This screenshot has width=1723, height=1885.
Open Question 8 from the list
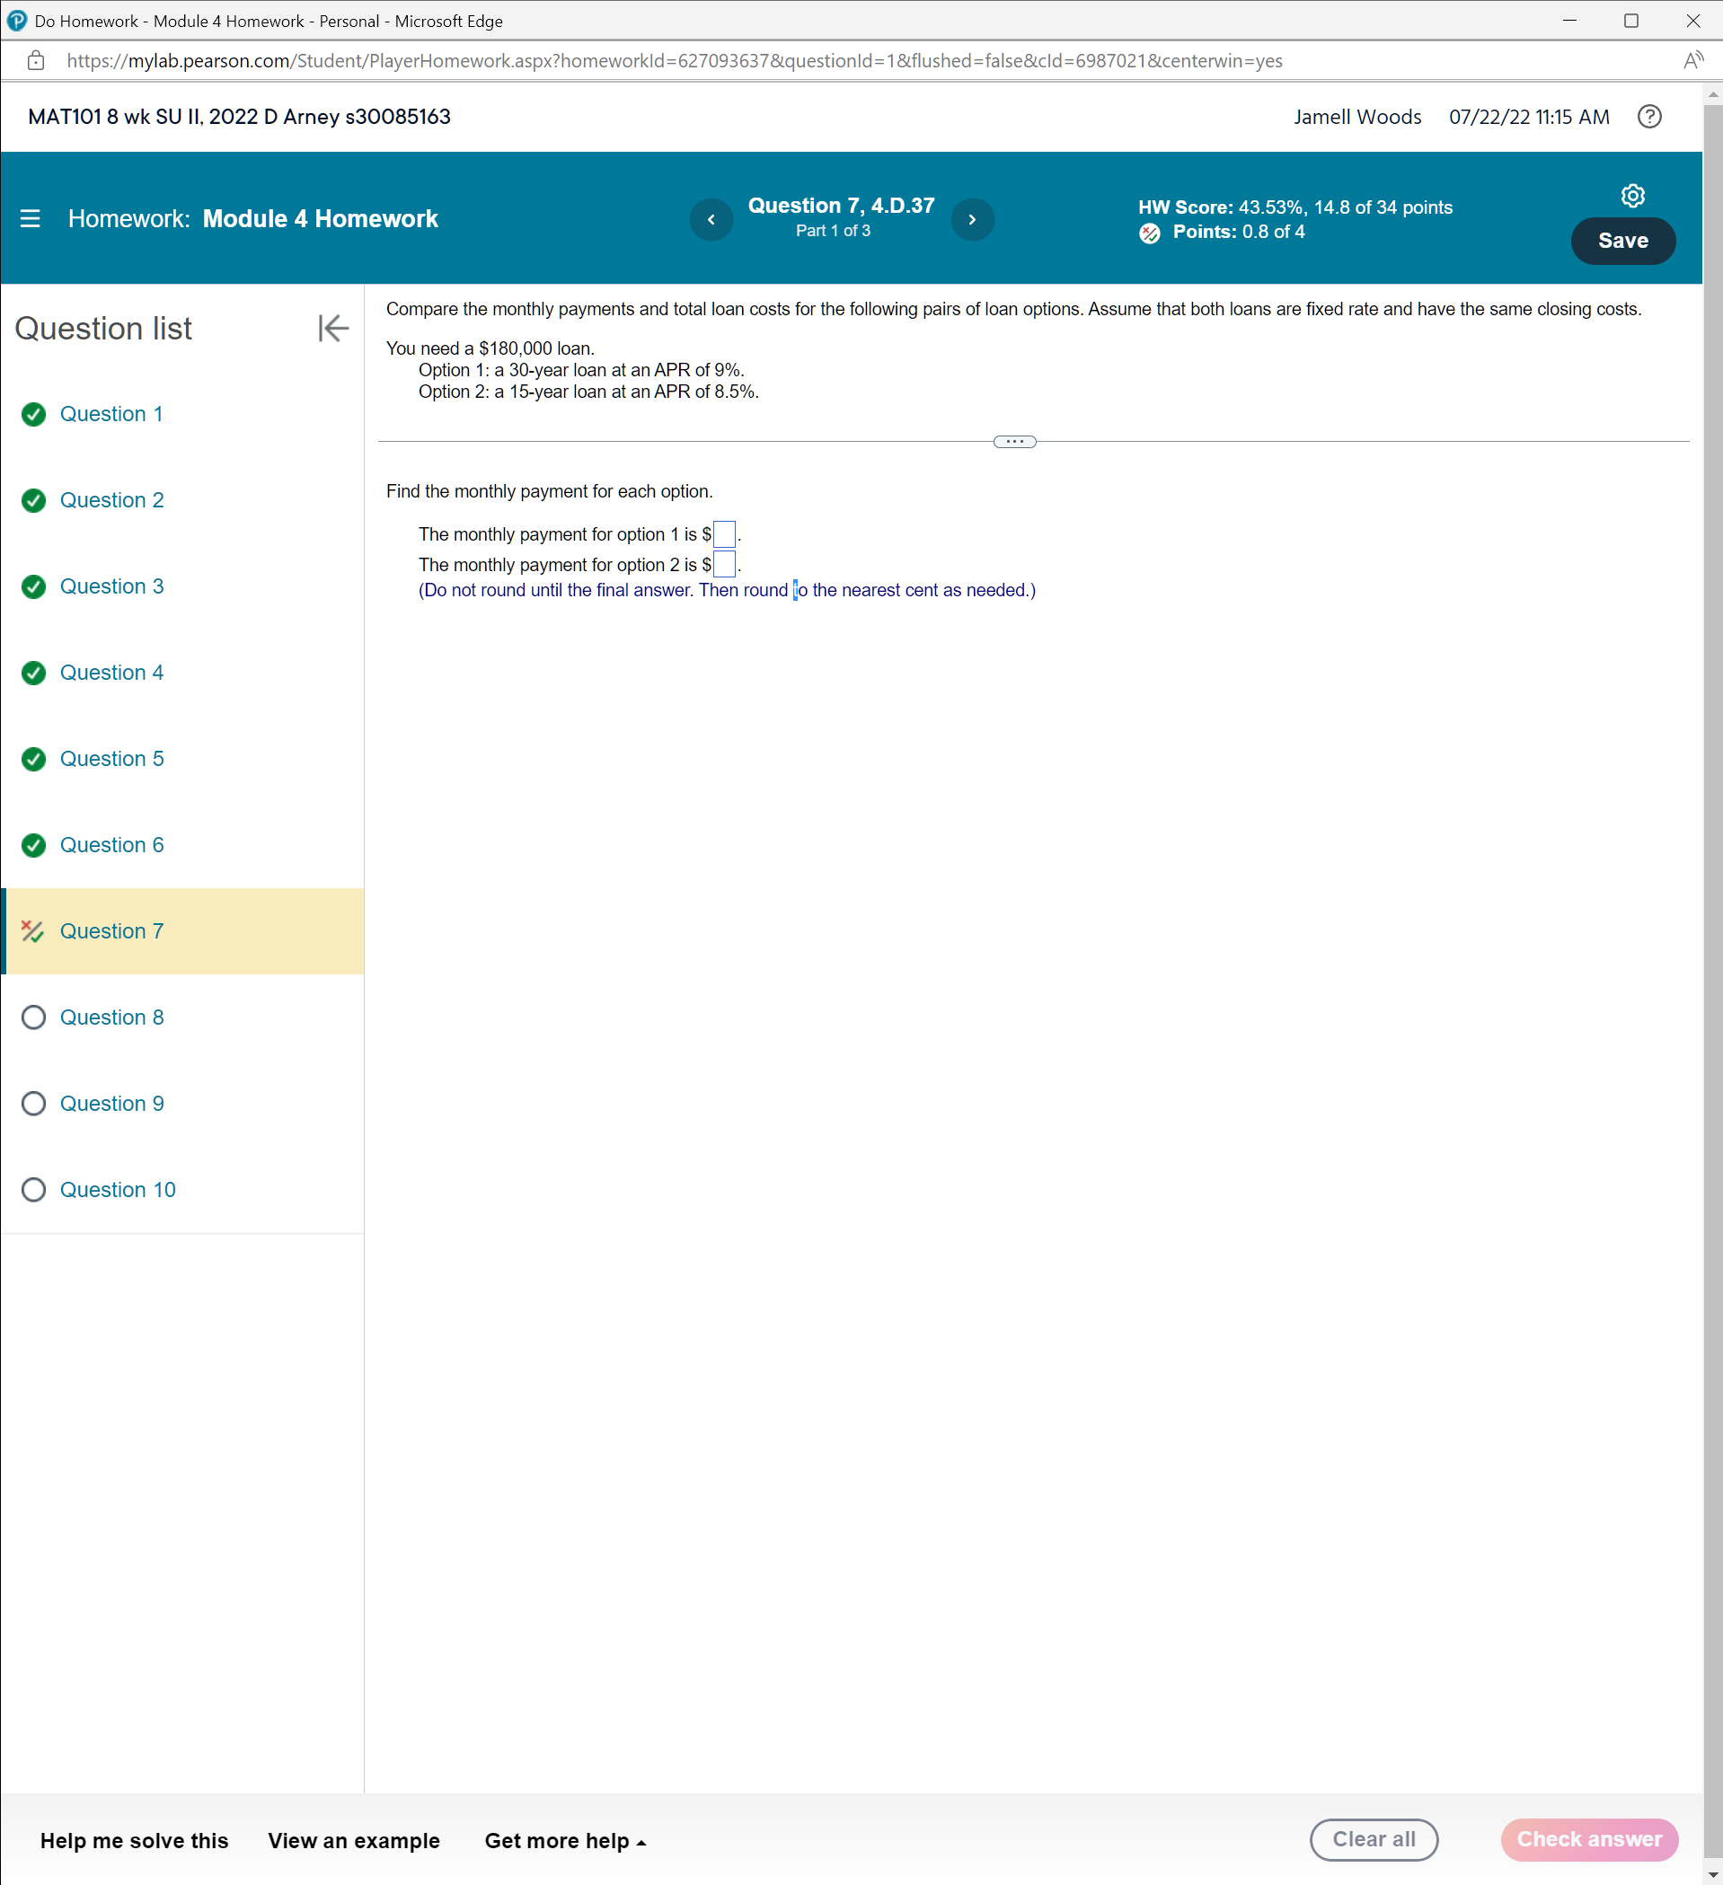click(111, 1017)
